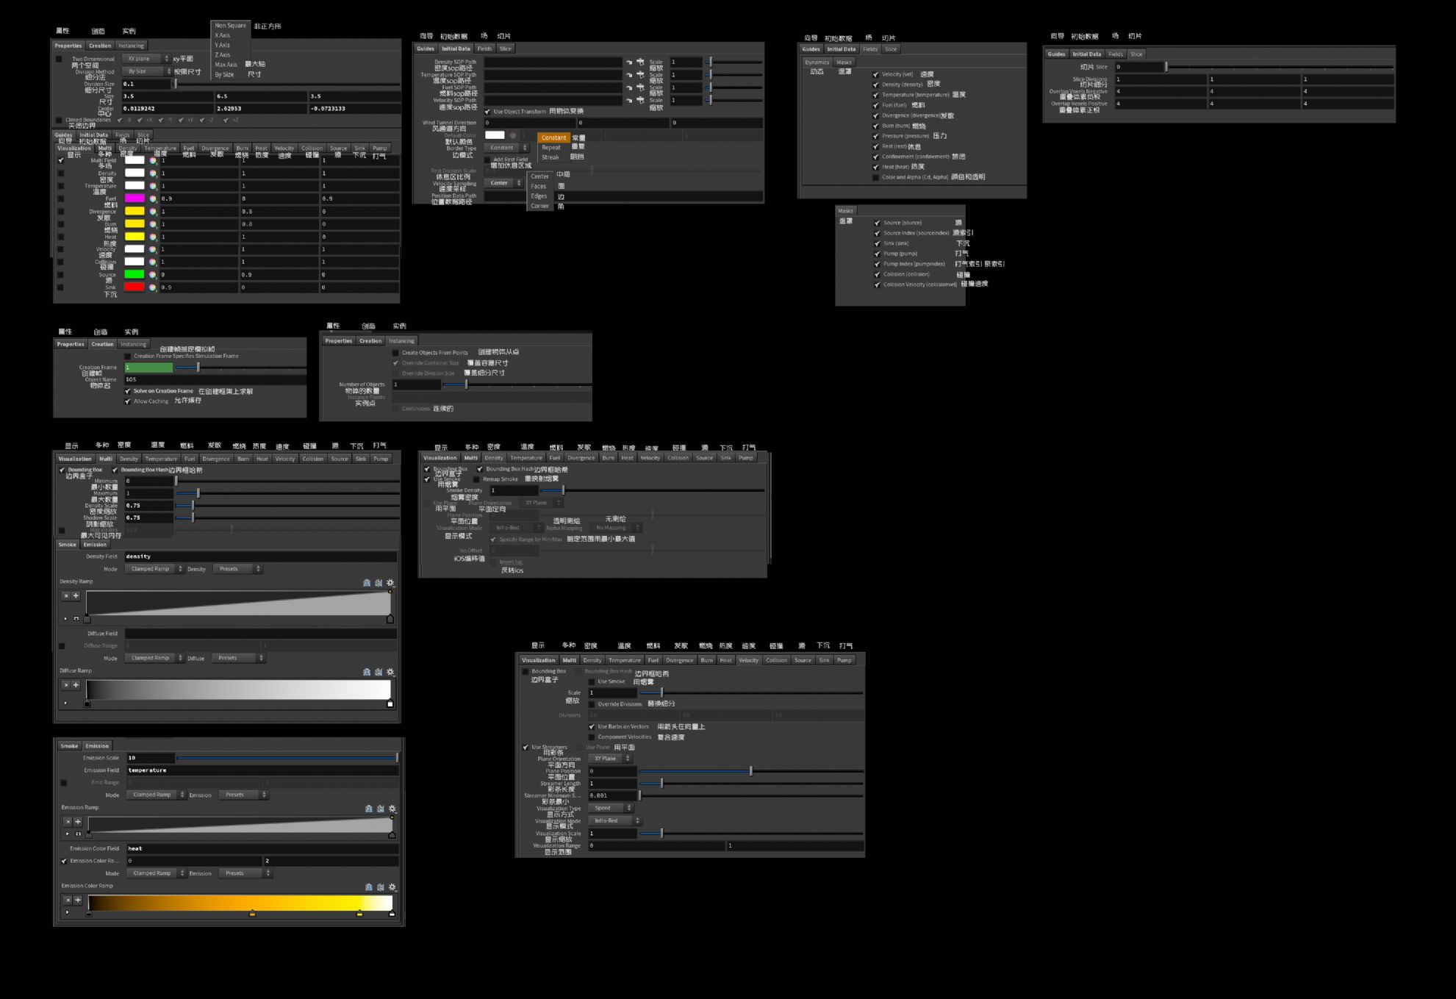Uncheck Use Object Transform
Viewport: 1456px width, 999px height.
[487, 112]
